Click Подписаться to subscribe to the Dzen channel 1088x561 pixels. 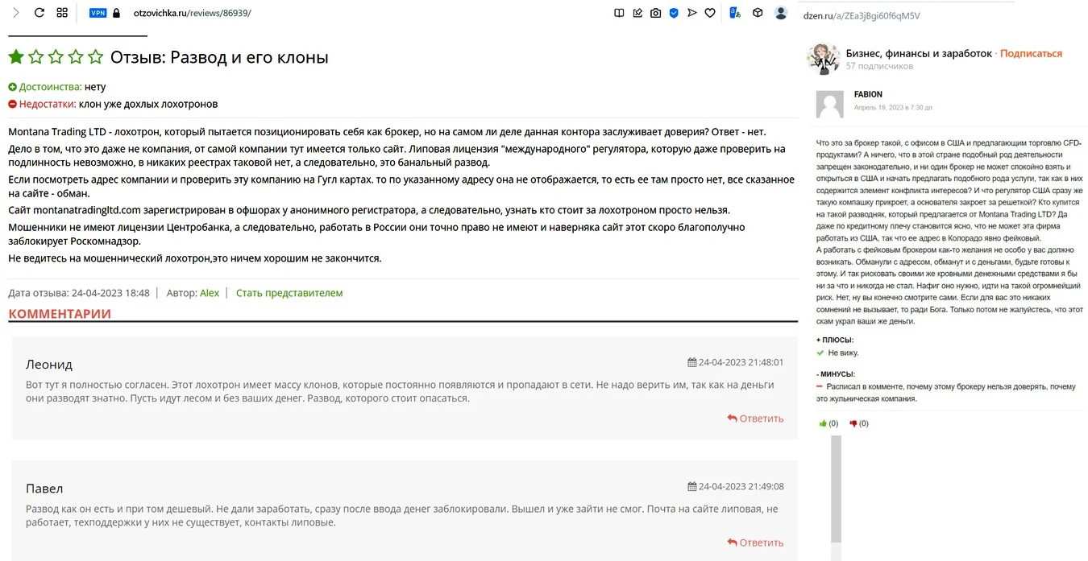[x=1032, y=53]
